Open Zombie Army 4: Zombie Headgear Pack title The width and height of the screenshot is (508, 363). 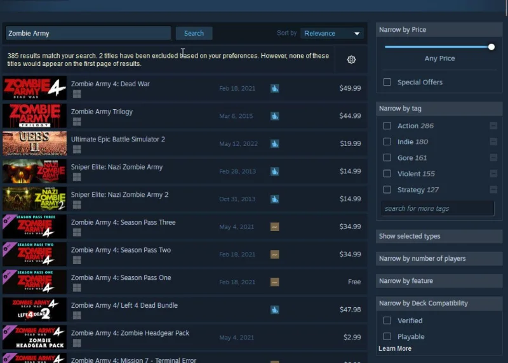tap(130, 333)
